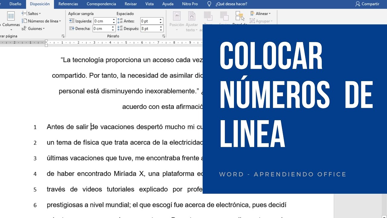The width and height of the screenshot is (387, 218).
Task: Open the Ayuda tab
Action: [168, 4]
